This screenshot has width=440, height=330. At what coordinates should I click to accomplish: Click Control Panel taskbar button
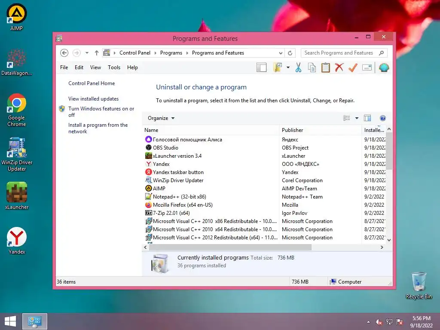tap(35, 321)
